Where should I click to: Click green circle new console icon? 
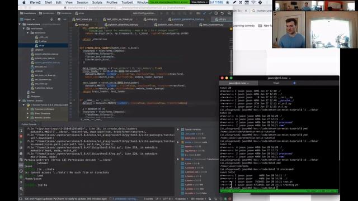[x=21, y=177]
